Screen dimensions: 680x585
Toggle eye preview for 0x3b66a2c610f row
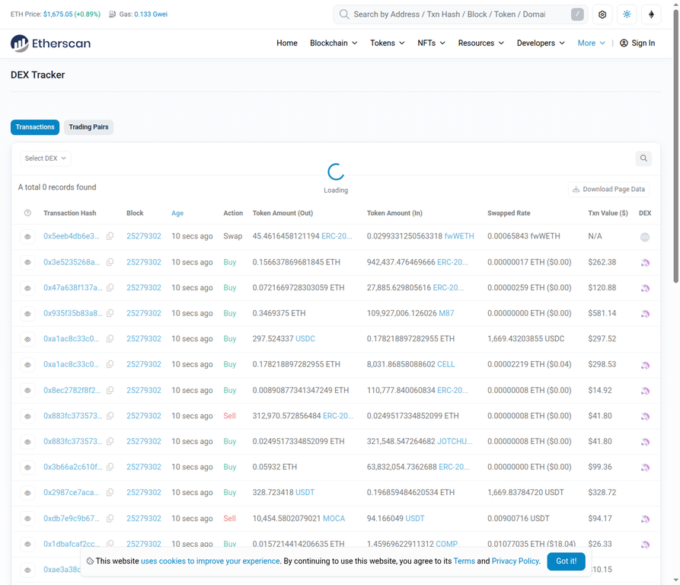[x=27, y=468]
